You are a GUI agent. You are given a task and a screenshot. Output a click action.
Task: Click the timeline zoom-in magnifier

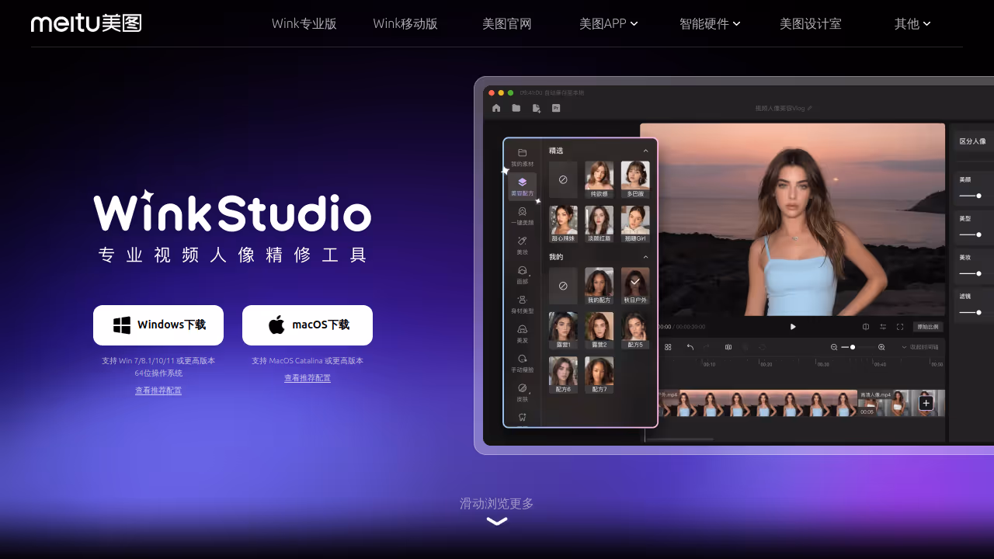(881, 347)
